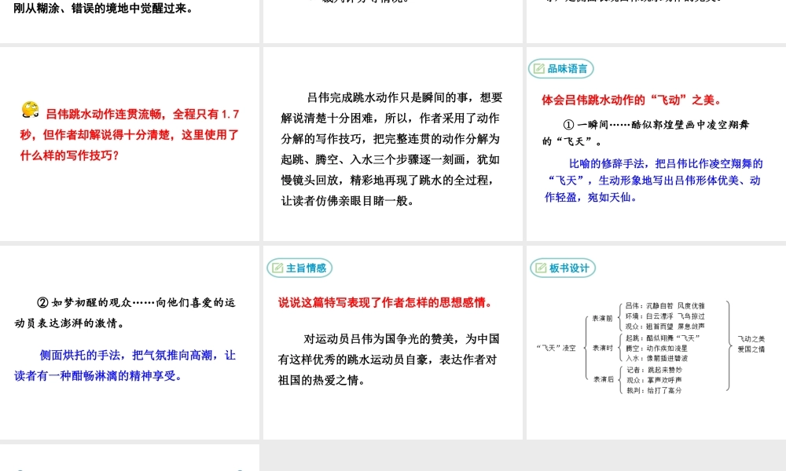The height and width of the screenshot is (471, 786).
Task: Select the 表演前 branch in the outline diagram
Action: pos(603,318)
